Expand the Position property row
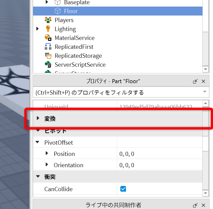 click(x=47, y=154)
